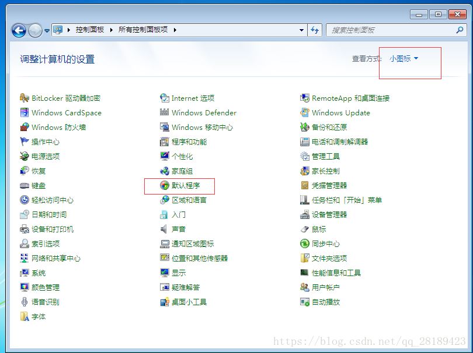Screen dimensions: 473x353
Task: Open the Windows Defender castle icon
Action: pos(165,112)
